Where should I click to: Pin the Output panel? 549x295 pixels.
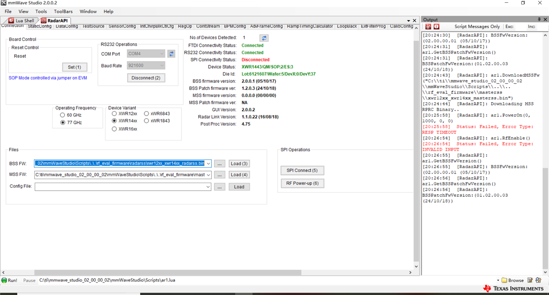(539, 20)
